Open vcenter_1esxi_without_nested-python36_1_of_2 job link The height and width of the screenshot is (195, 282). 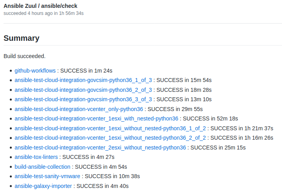coord(110,128)
